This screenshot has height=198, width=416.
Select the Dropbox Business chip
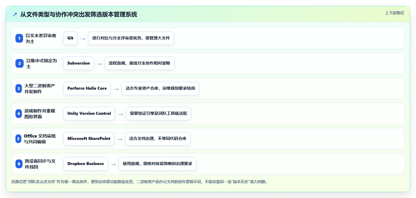[x=85, y=164]
